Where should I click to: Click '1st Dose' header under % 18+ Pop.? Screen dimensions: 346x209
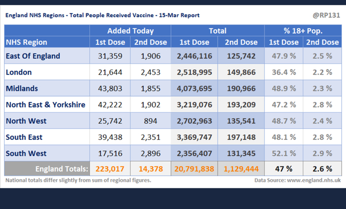tap(284, 42)
